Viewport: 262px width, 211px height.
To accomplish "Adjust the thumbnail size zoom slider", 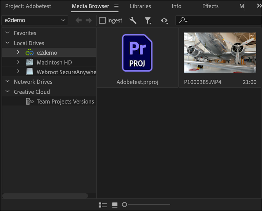I will (x=125, y=205).
